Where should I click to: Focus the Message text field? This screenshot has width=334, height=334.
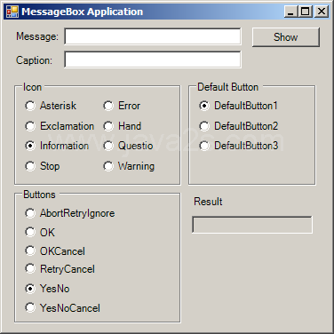coord(153,36)
